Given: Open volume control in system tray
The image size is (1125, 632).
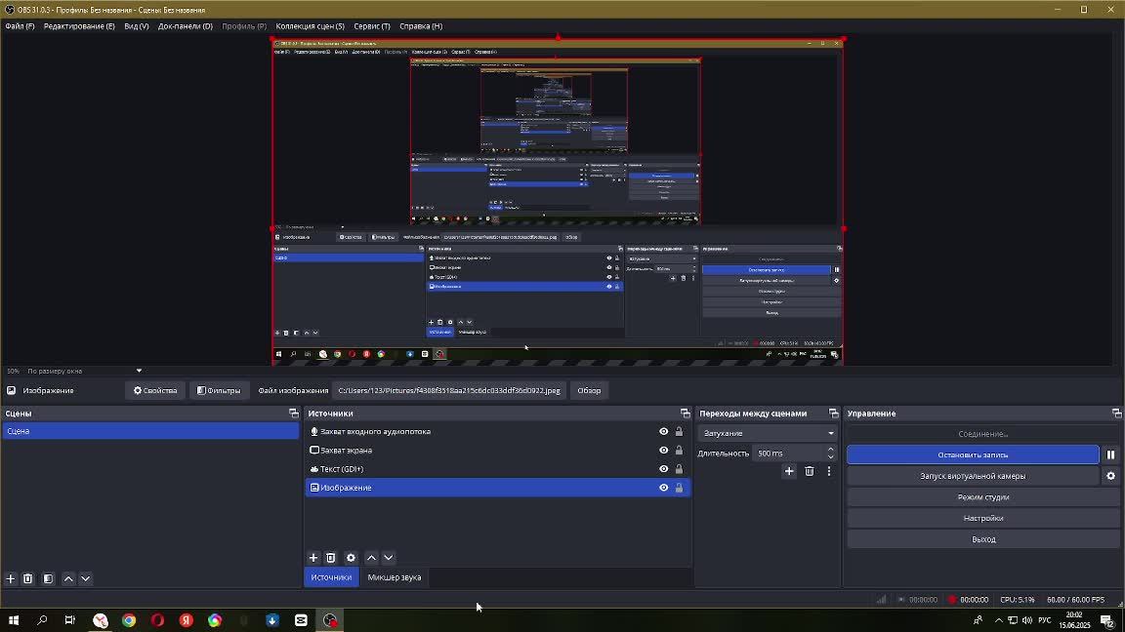Looking at the screenshot, I should pyautogui.click(x=1026, y=620).
